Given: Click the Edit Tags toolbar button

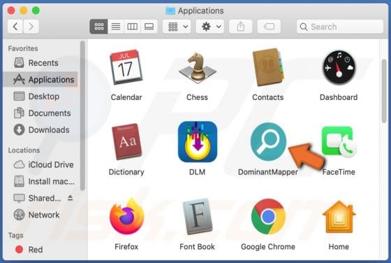Looking at the screenshot, I should 269,27.
